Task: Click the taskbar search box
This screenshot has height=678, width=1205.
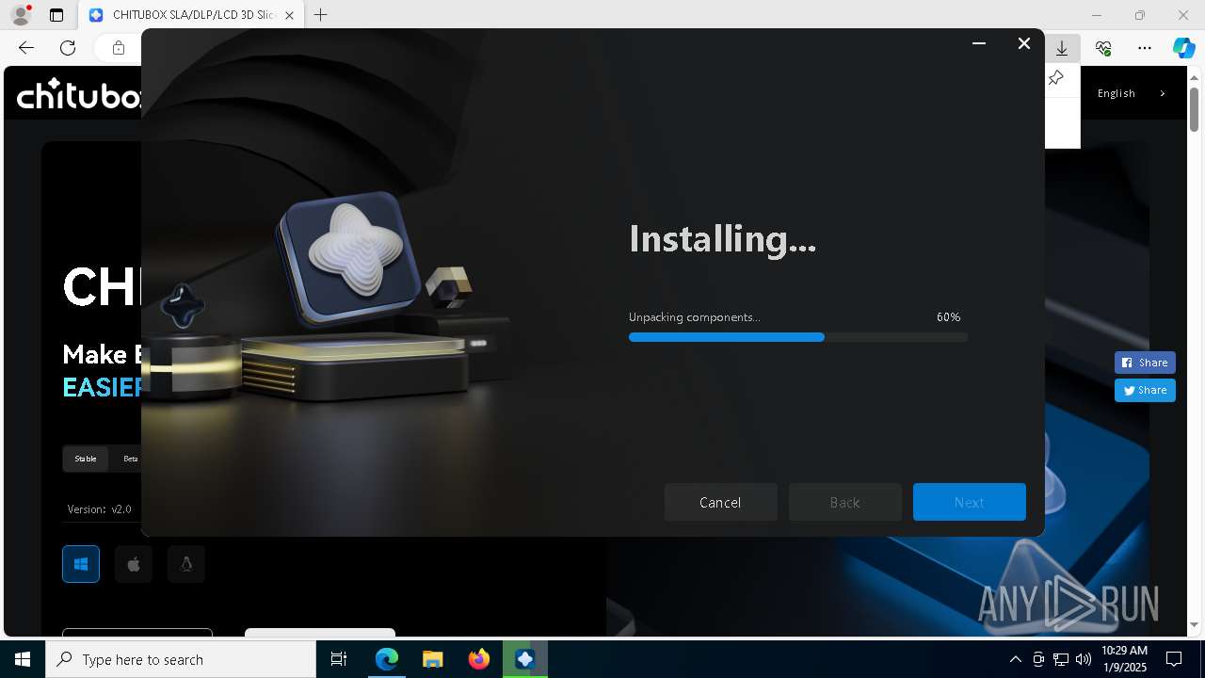Action: pyautogui.click(x=181, y=659)
